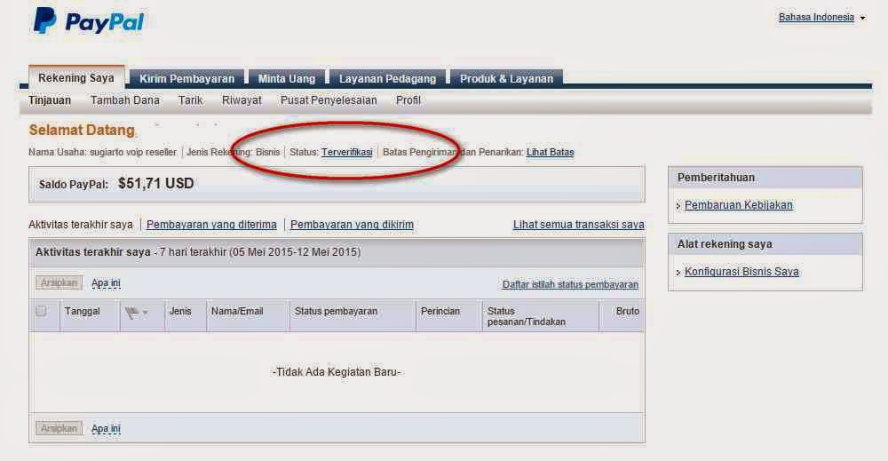Open Tinjauan submenu item
The width and height of the screenshot is (888, 461).
pyautogui.click(x=50, y=100)
